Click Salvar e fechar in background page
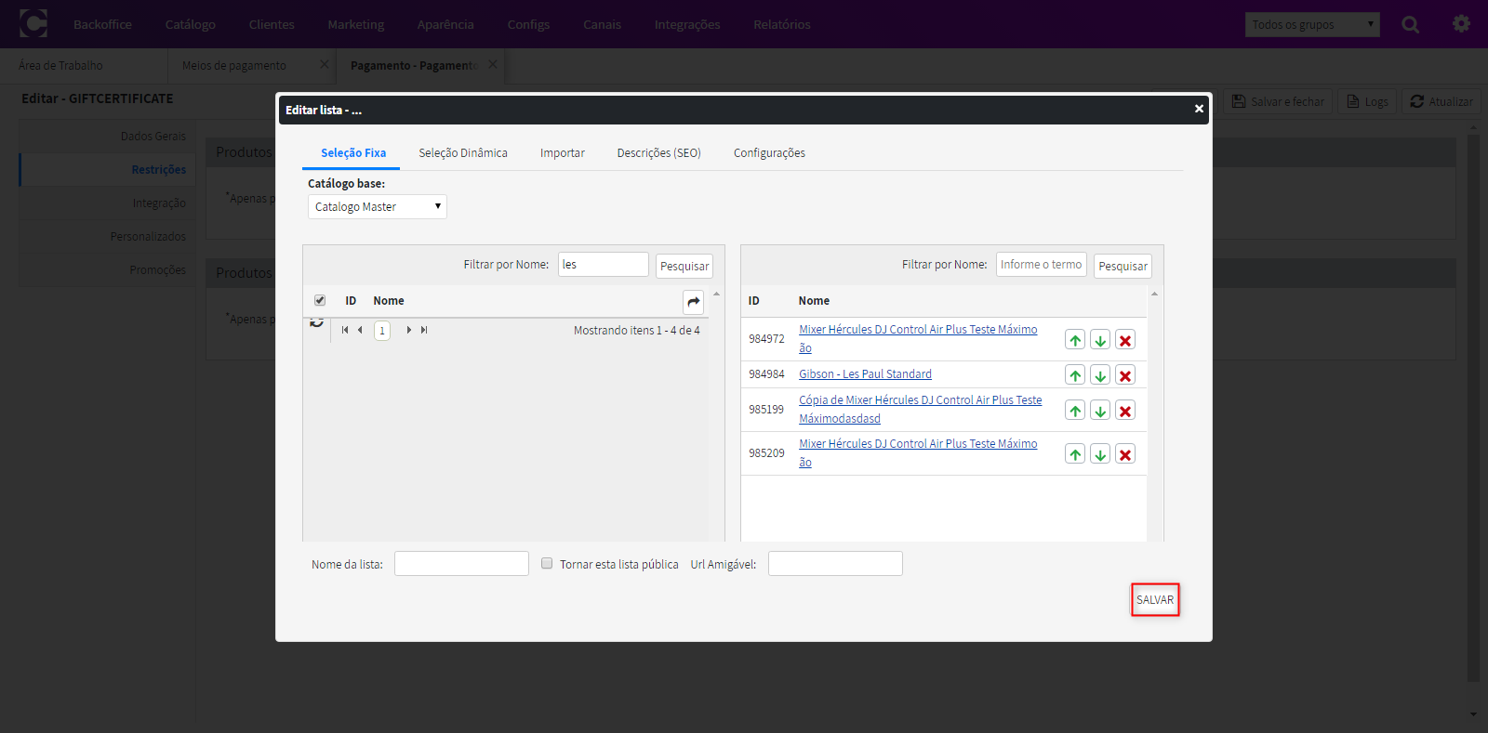The image size is (1488, 733). point(1278,101)
